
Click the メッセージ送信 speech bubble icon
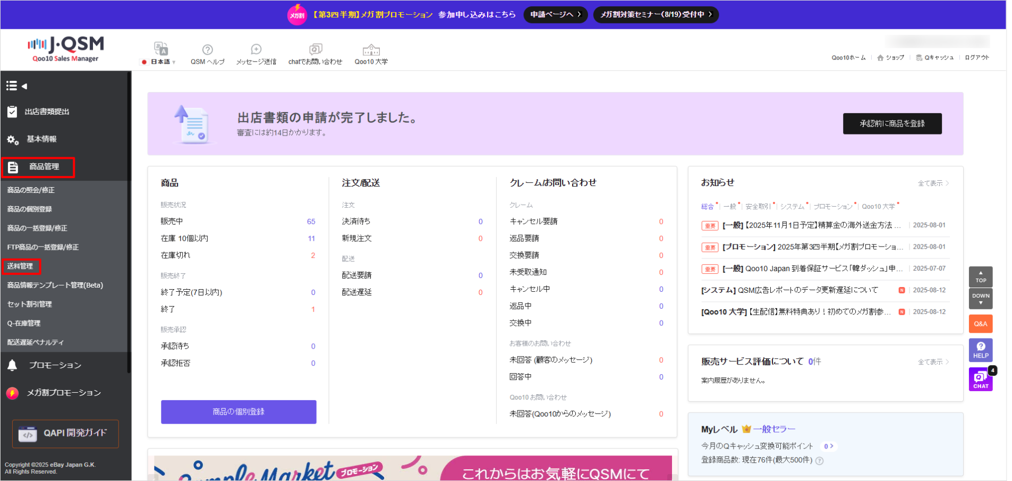pos(256,49)
